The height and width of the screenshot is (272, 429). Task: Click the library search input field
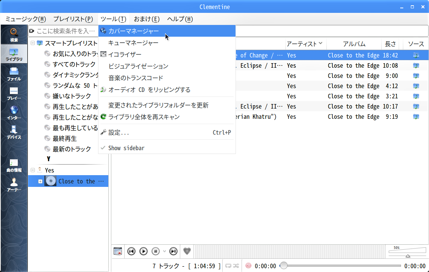(x=66, y=31)
